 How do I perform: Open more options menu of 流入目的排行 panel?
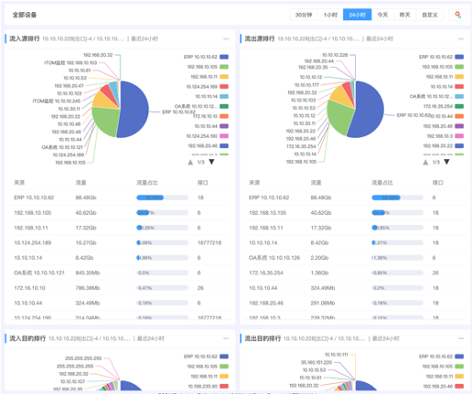pos(226,338)
